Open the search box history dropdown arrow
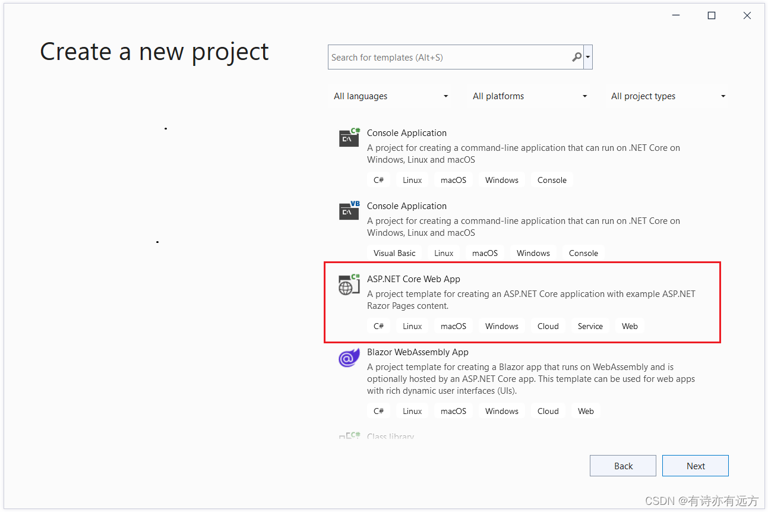Viewport: 768px width, 512px height. [x=588, y=58]
